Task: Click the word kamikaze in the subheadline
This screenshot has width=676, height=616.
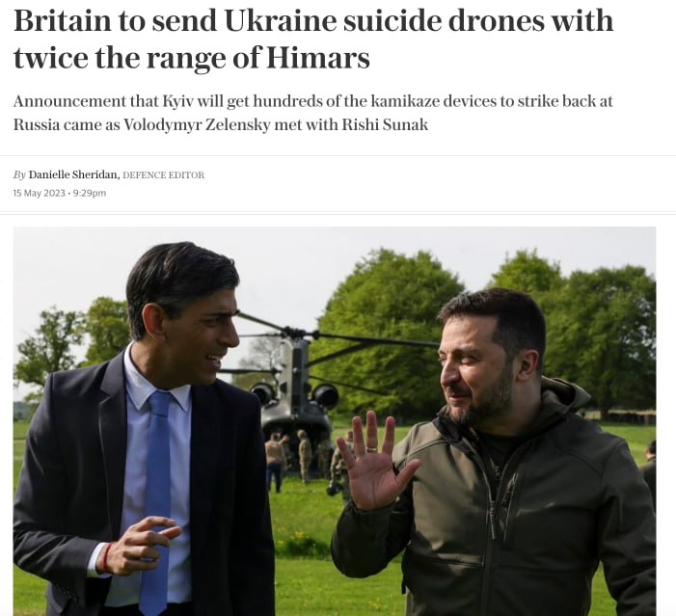Action: pyautogui.click(x=404, y=101)
